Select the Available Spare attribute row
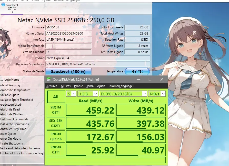The image size is (229, 166). (22, 95)
